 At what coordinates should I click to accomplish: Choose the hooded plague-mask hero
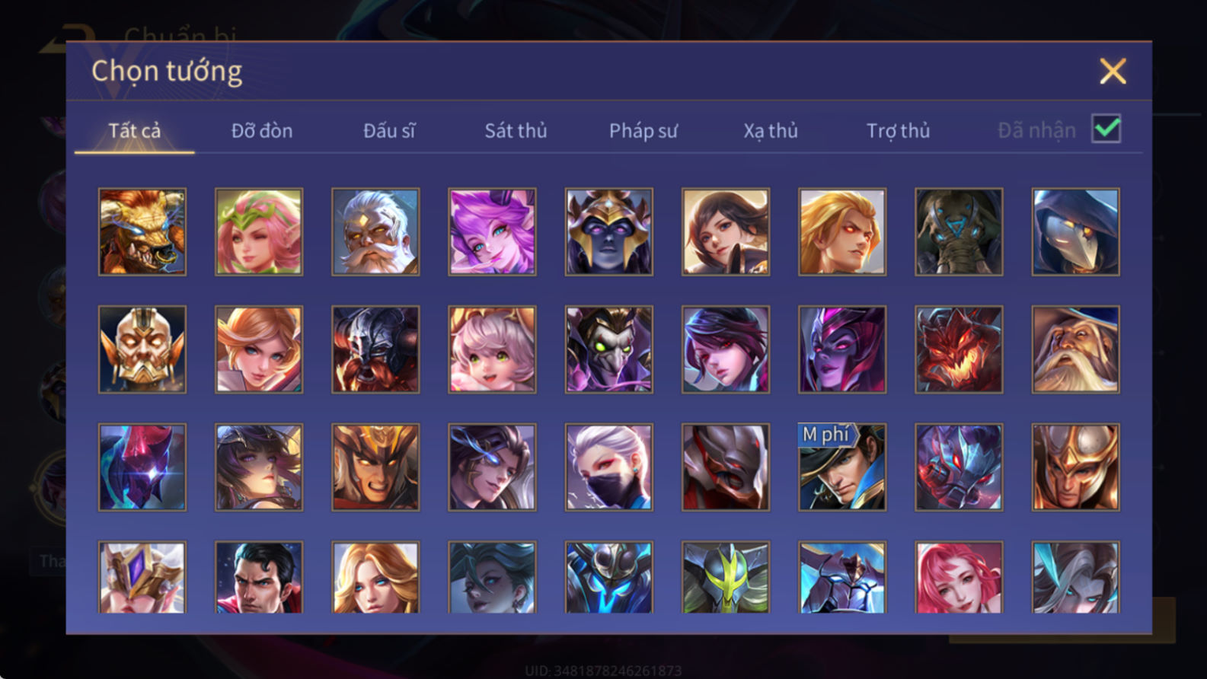(x=1076, y=232)
